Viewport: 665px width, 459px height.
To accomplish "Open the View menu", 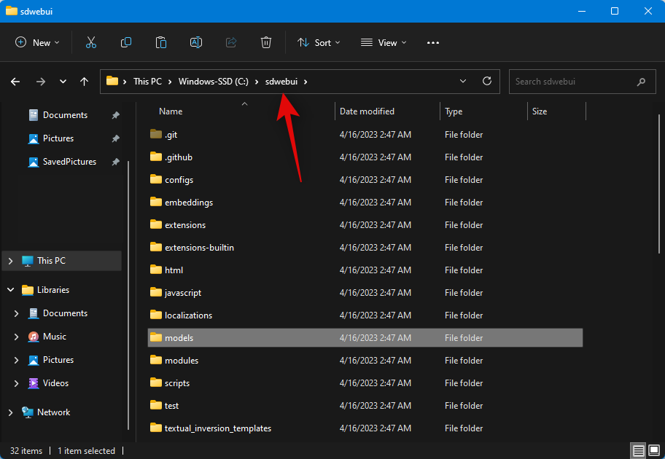I will [x=384, y=43].
